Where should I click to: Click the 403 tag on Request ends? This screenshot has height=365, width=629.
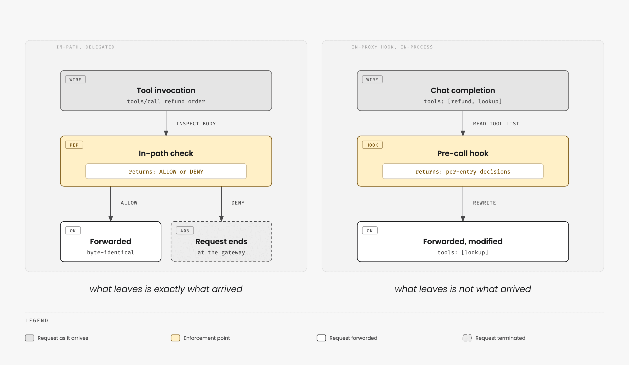(185, 230)
